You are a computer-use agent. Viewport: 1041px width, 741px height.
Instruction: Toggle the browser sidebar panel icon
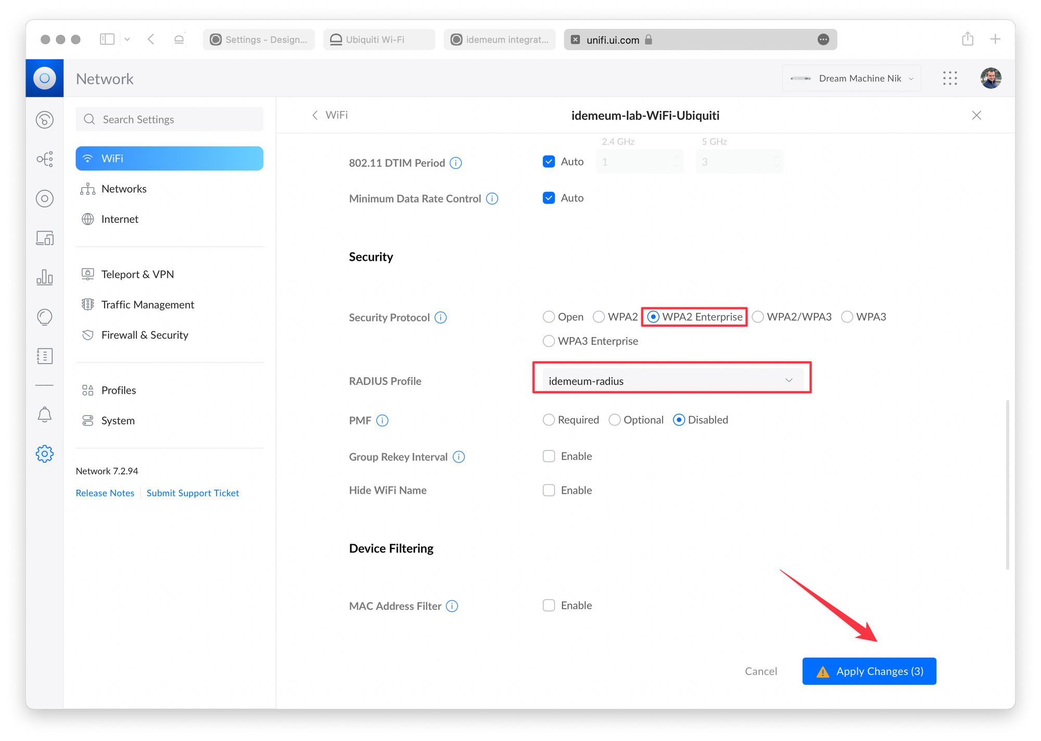pos(107,39)
